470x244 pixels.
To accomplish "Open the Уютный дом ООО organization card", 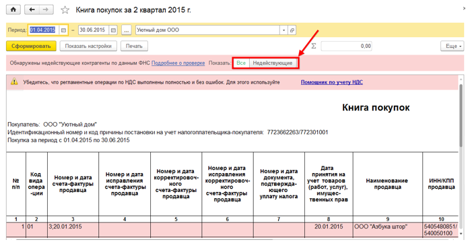I will [292, 30].
